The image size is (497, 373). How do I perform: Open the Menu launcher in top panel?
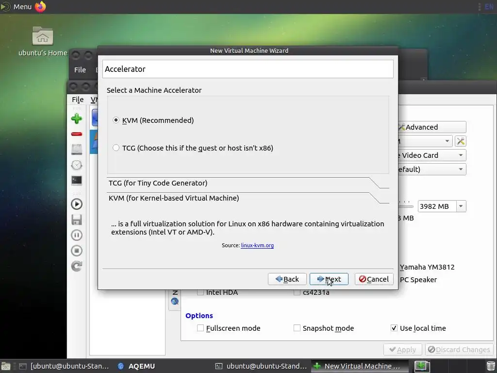click(17, 6)
